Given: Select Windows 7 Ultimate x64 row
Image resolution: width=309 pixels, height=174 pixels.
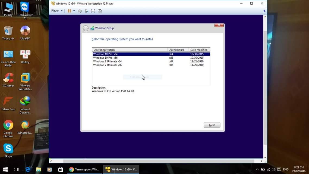Looking at the screenshot, I should coord(151,61).
